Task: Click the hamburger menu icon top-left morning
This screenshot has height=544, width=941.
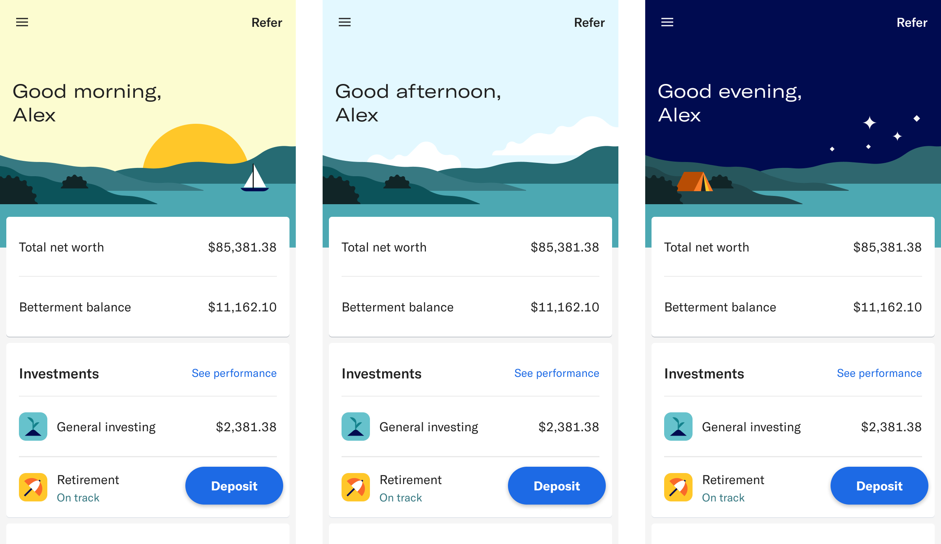Action: coord(22,22)
